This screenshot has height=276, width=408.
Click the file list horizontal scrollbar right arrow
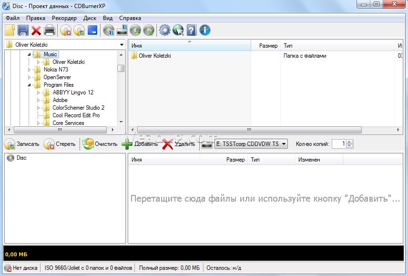[x=398, y=130]
